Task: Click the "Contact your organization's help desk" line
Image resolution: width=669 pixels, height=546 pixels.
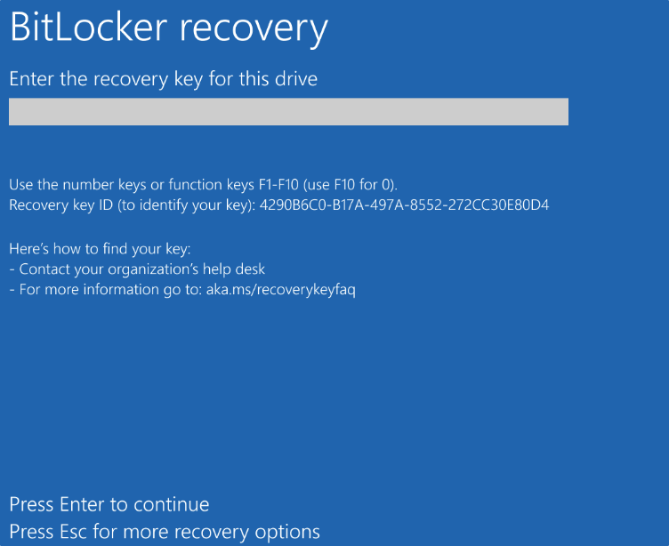Action: [141, 269]
